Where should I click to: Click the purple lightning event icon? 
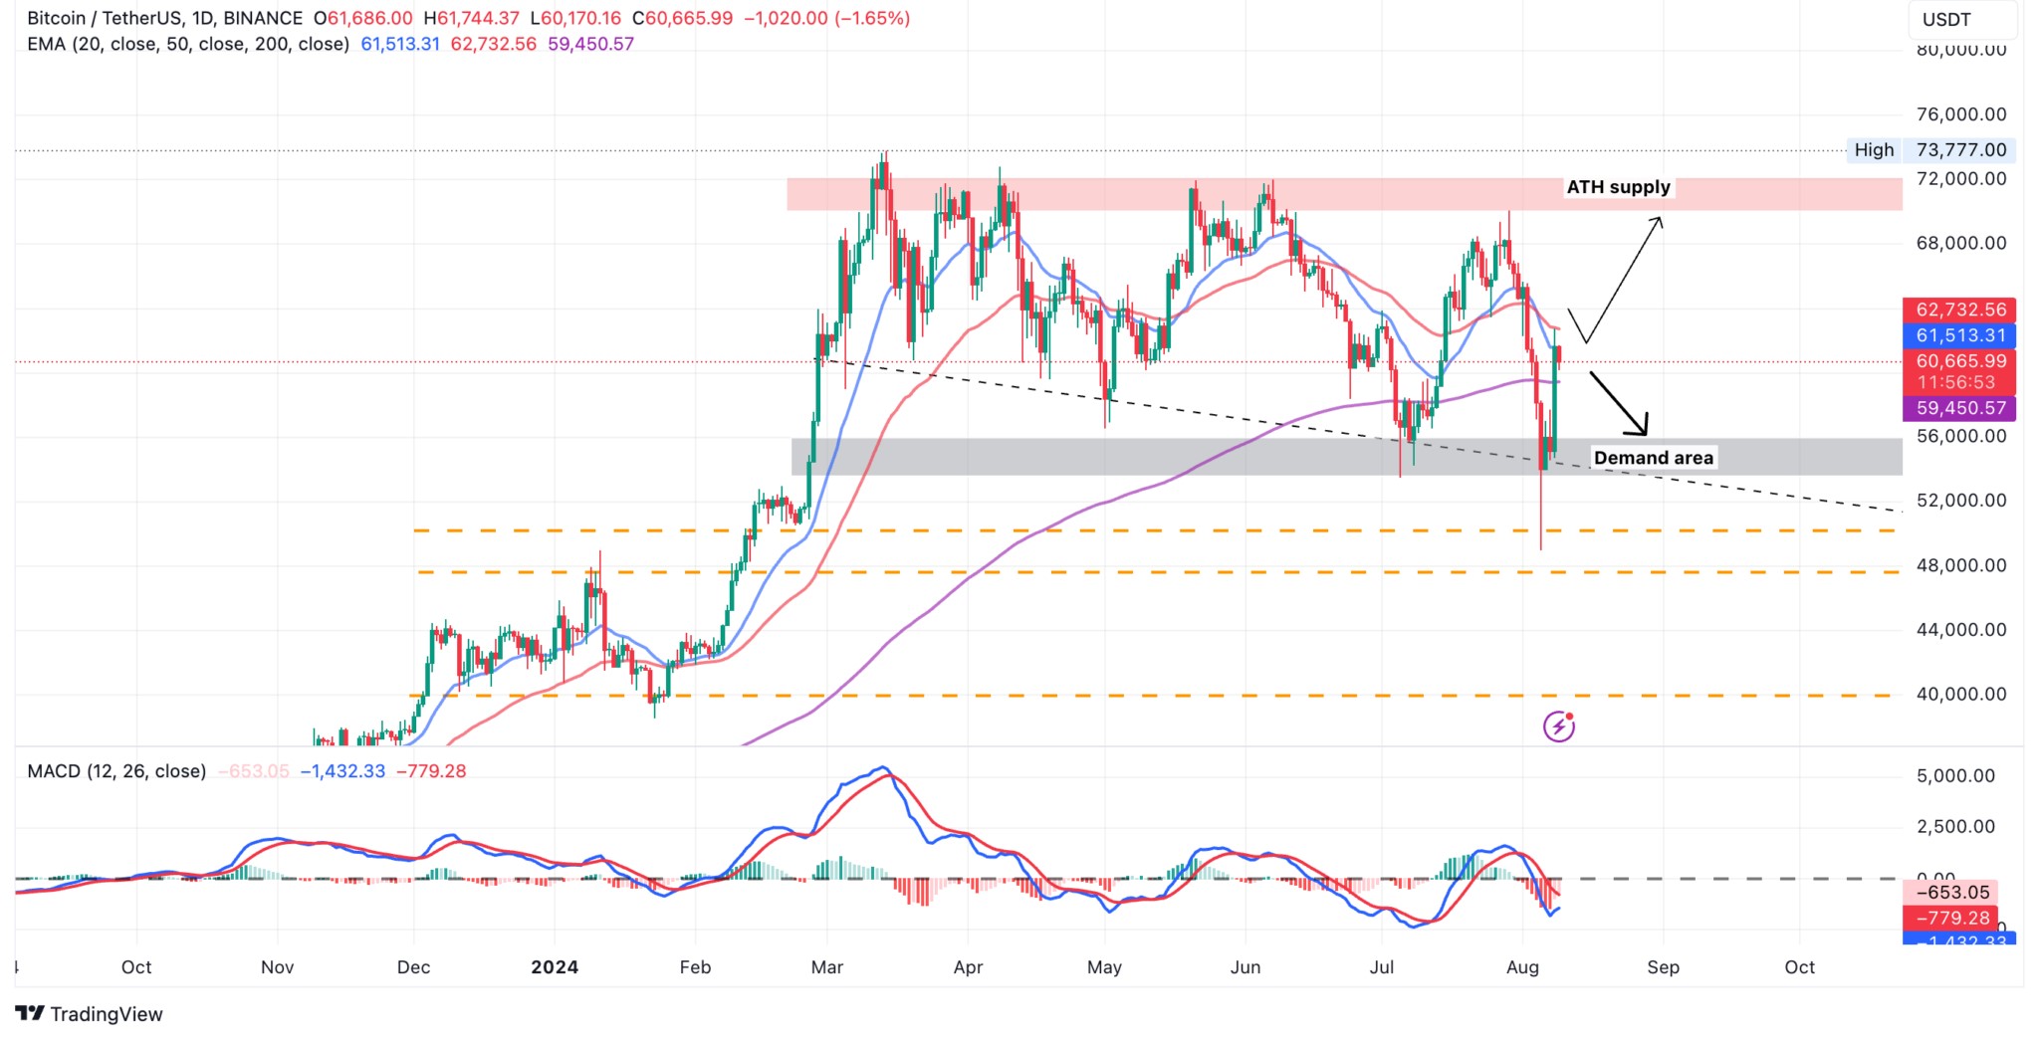tap(1558, 727)
